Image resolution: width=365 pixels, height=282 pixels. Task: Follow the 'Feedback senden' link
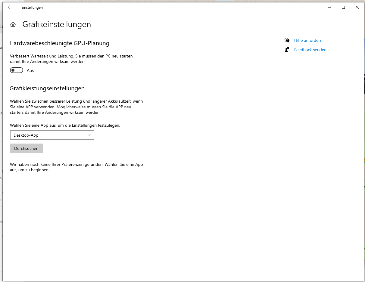pyautogui.click(x=310, y=50)
